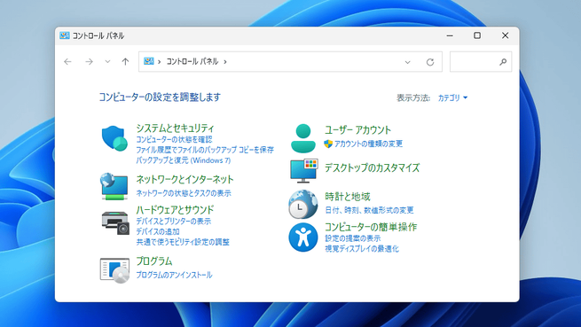Open the システムとセキュリティ shield icon
The height and width of the screenshot is (327, 581).
[x=114, y=138]
